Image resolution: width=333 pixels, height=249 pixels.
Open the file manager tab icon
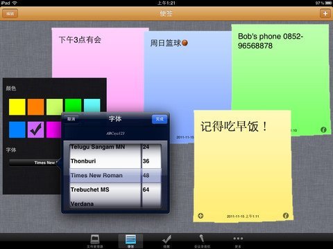coord(95,241)
